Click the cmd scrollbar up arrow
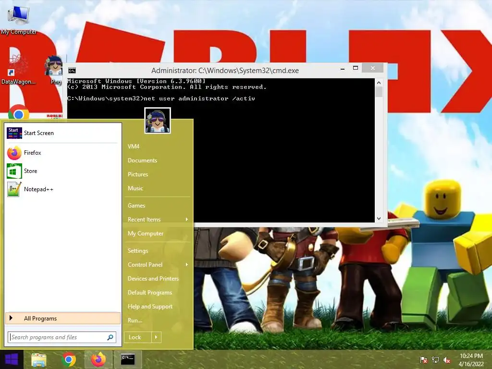The width and height of the screenshot is (492, 369). click(x=379, y=83)
